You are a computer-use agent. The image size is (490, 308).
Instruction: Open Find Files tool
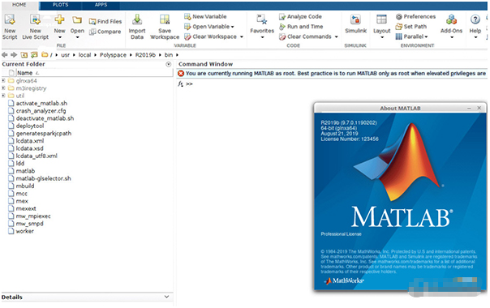tap(105, 21)
